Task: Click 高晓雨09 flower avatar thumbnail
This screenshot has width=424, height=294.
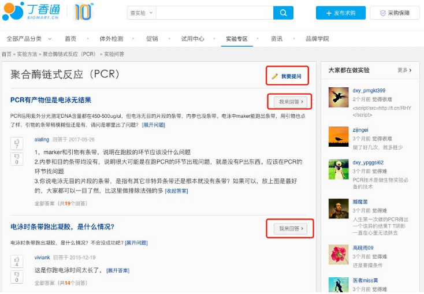Action: pyautogui.click(x=339, y=255)
